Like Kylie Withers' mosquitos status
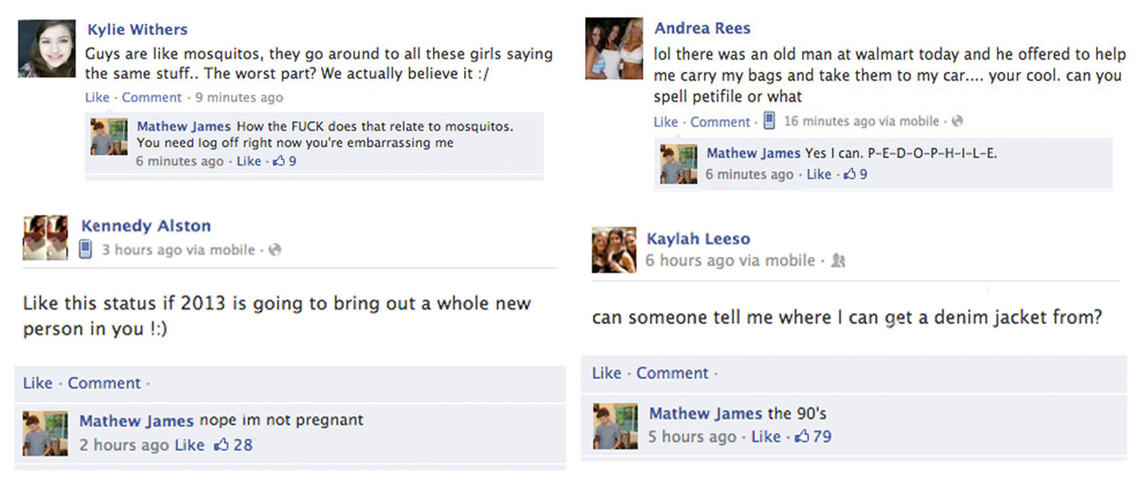Viewport: 1138px width, 483px height. point(97,97)
